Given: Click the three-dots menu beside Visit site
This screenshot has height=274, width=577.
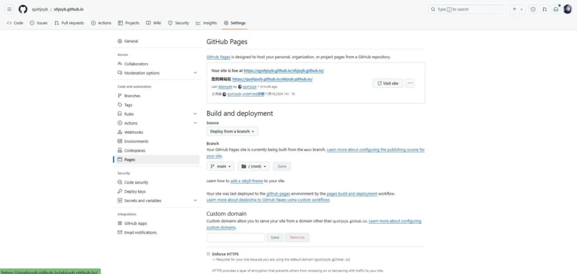Looking at the screenshot, I should [410, 83].
